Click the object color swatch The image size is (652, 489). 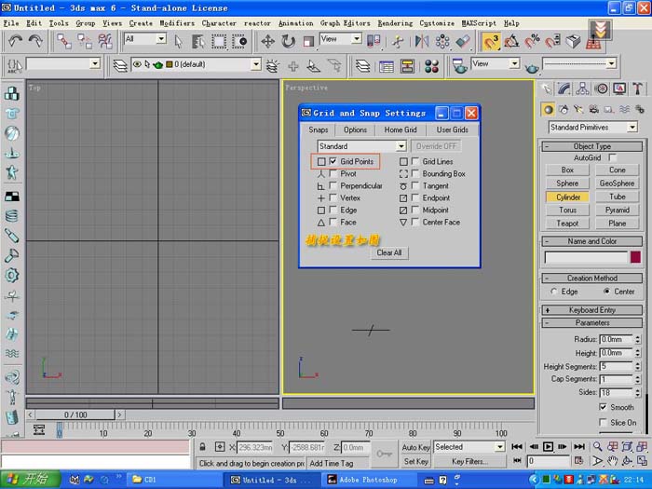(636, 257)
